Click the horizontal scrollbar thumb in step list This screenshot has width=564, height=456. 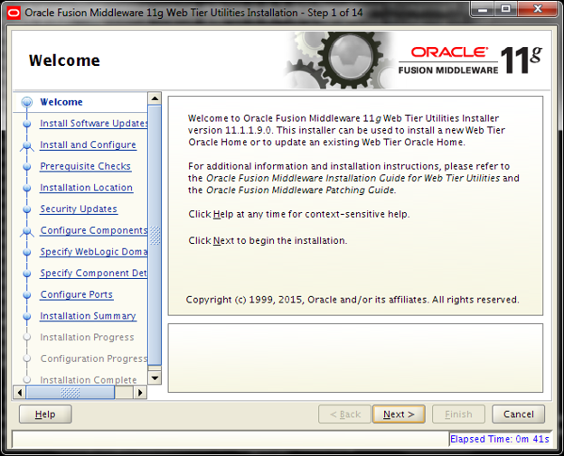[70, 393]
